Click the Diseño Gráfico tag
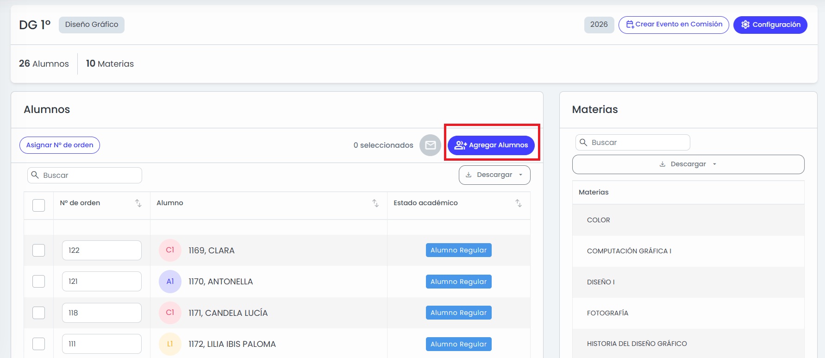Image resolution: width=825 pixels, height=358 pixels. click(x=92, y=25)
